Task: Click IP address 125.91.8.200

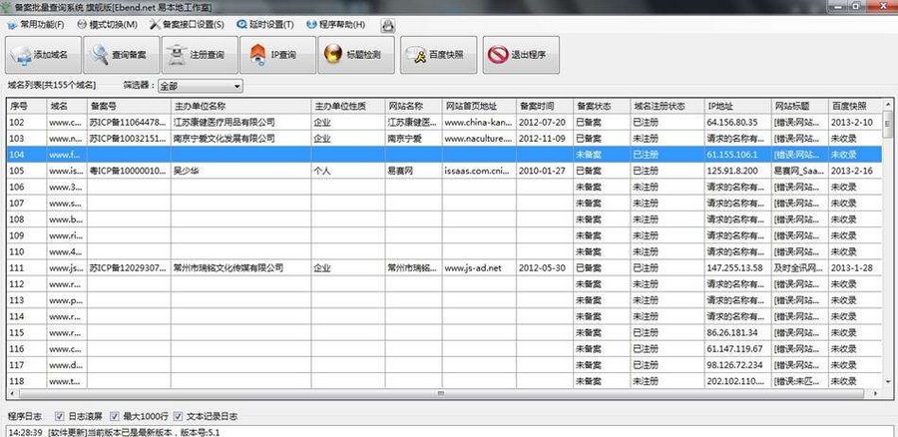Action: tap(732, 171)
